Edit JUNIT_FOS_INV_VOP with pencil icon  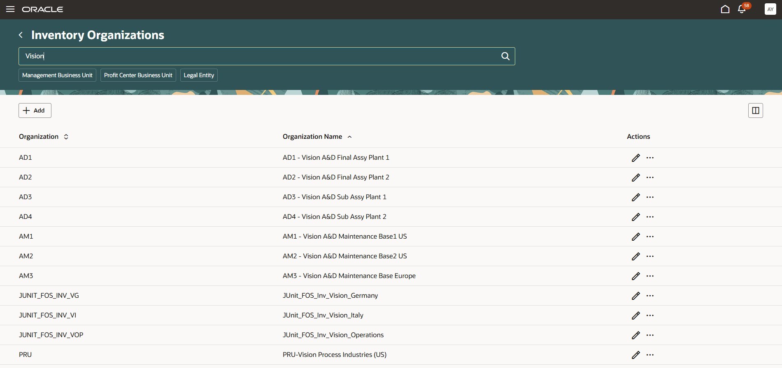coord(636,335)
